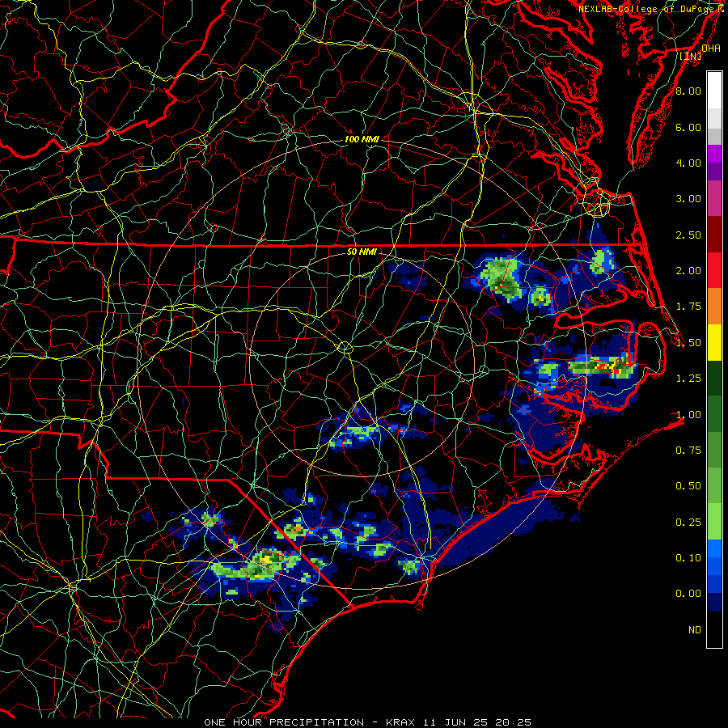Viewport: 728px width, 728px height.
Task: Click the '0.10' legend value
Action: (688, 557)
